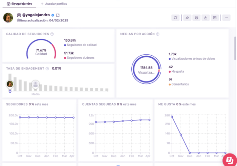Click the download report icon

(205, 18)
